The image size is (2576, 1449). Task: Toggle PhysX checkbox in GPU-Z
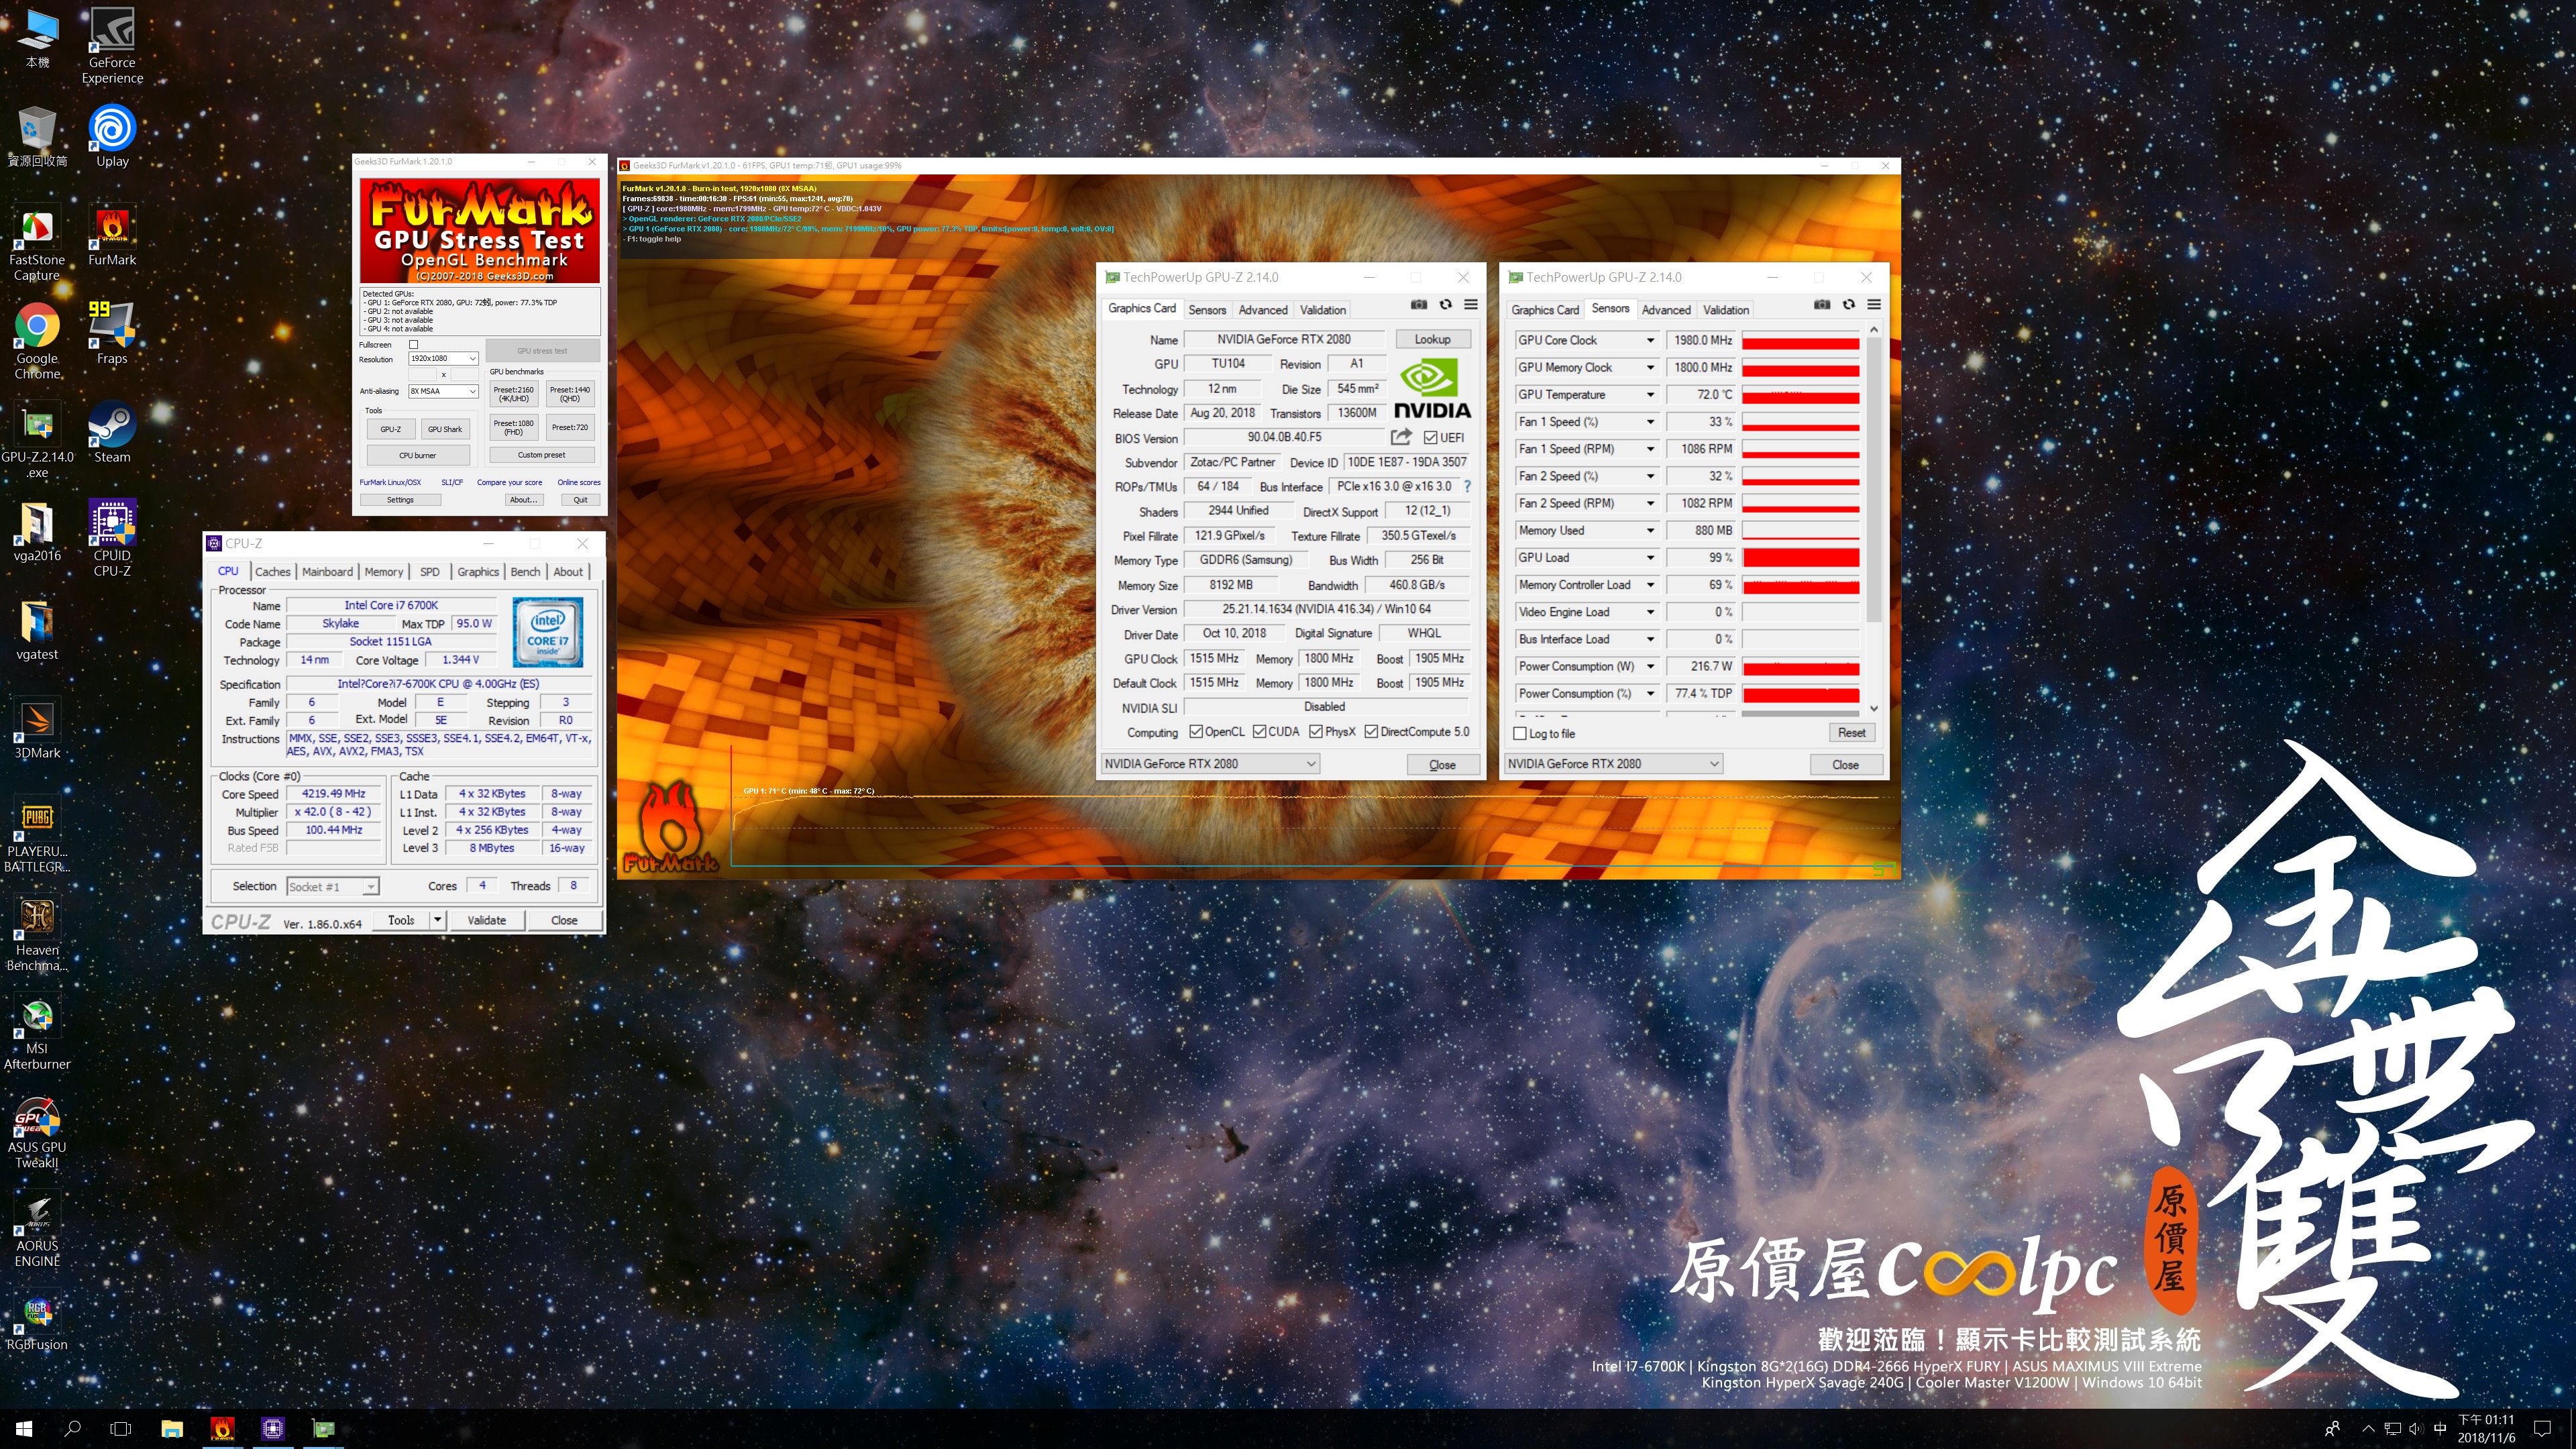(1316, 732)
